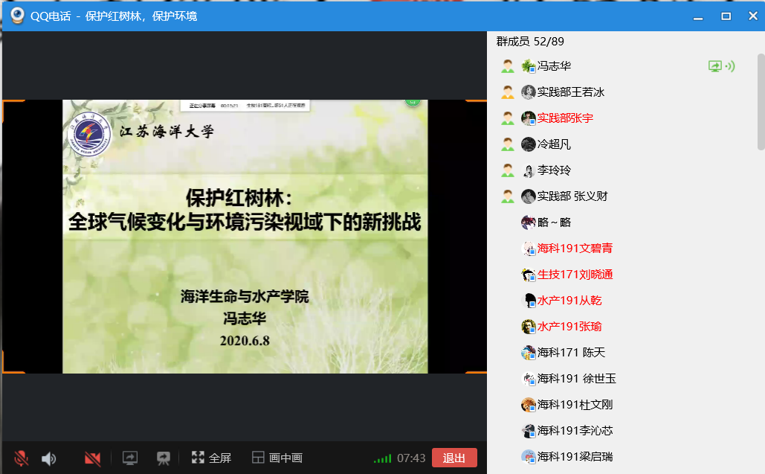Click the shared slide presentation video area
This screenshot has height=474, width=765.
tap(245, 237)
